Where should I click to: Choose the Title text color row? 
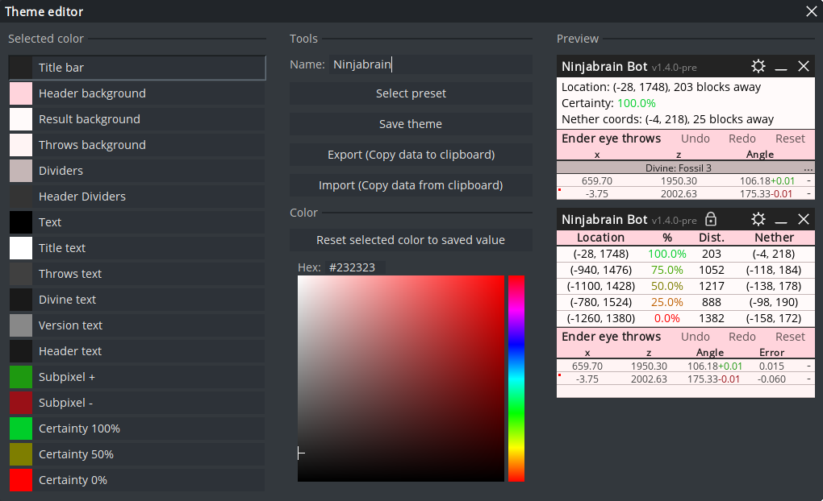(x=137, y=248)
